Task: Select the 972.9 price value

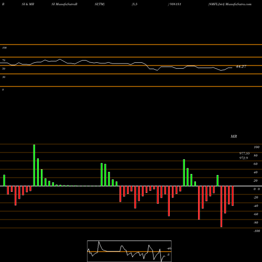Action: (244, 158)
